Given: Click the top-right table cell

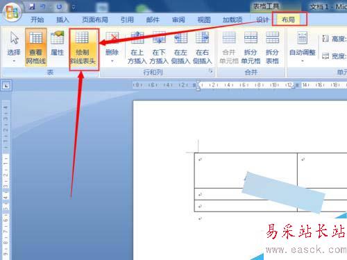Looking at the screenshot, I should (x=322, y=170).
